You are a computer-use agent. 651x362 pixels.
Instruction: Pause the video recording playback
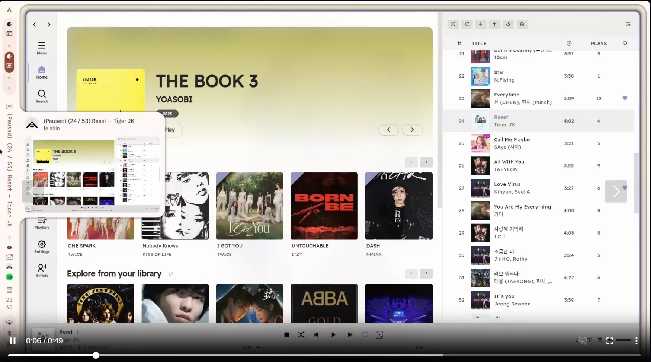[x=13, y=341]
